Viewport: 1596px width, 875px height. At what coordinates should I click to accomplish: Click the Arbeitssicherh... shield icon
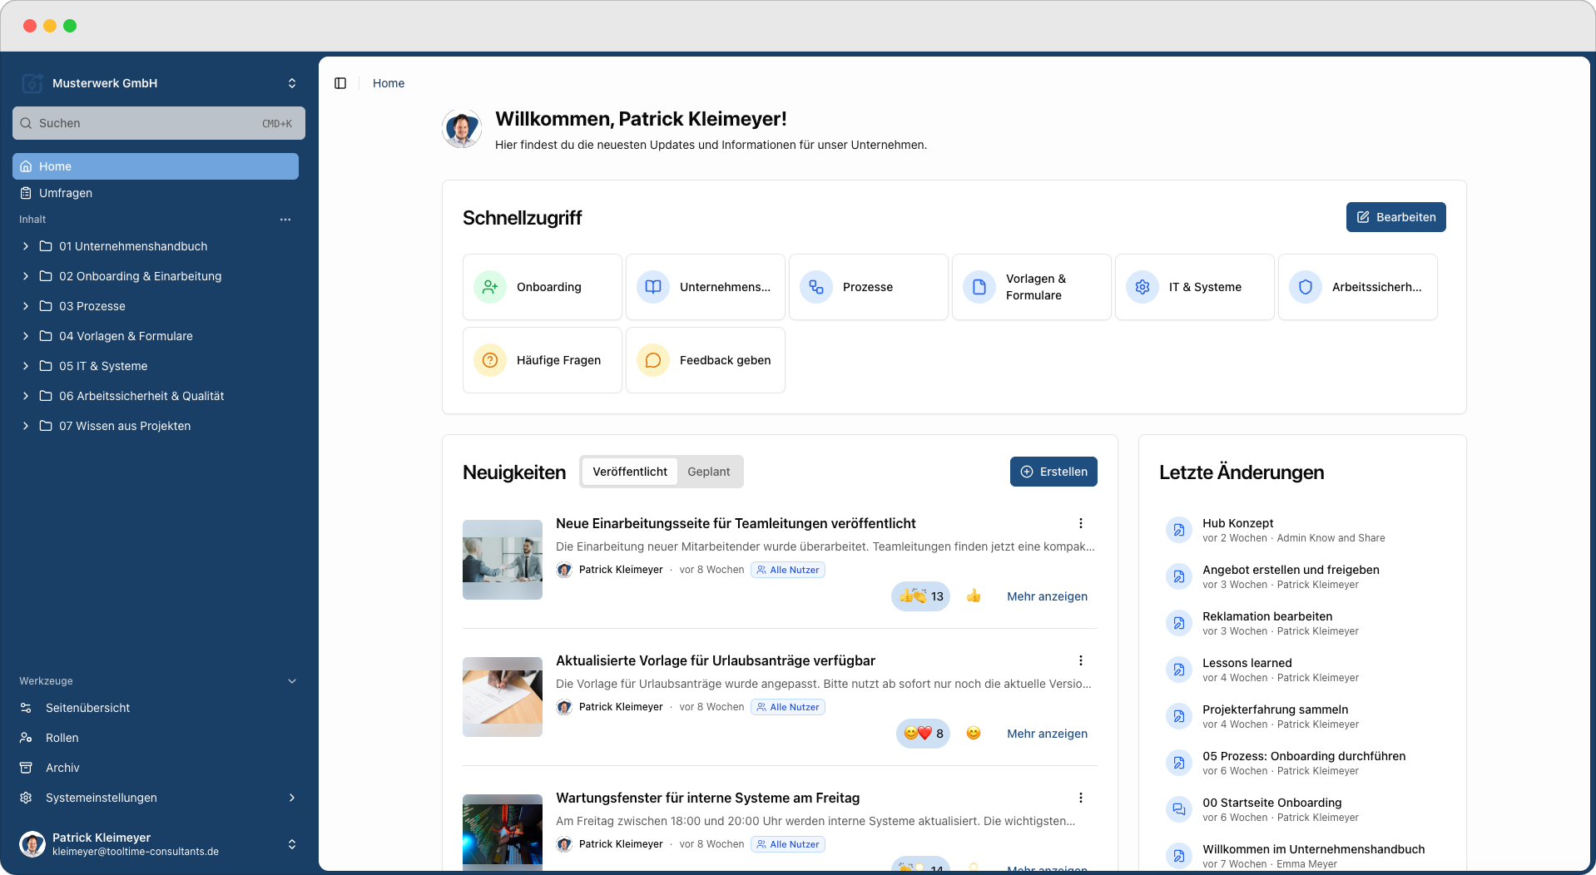coord(1306,287)
